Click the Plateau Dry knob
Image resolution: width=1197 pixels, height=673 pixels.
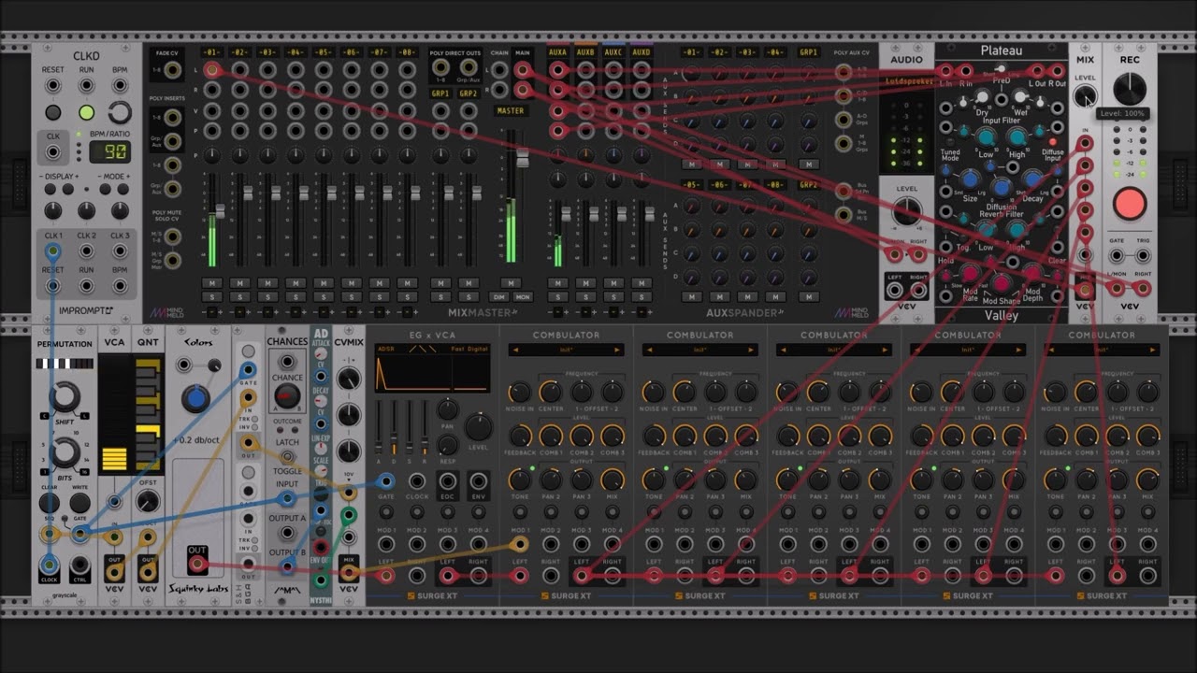tap(980, 96)
